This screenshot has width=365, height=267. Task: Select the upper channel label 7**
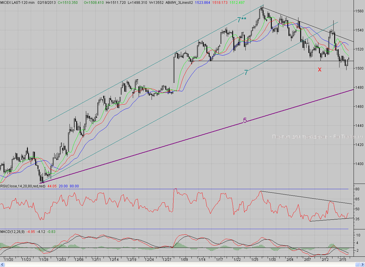(242, 20)
